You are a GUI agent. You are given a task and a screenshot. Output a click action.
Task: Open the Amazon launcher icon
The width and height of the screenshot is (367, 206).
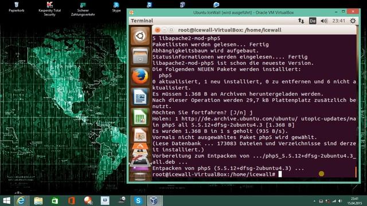click(x=140, y=152)
